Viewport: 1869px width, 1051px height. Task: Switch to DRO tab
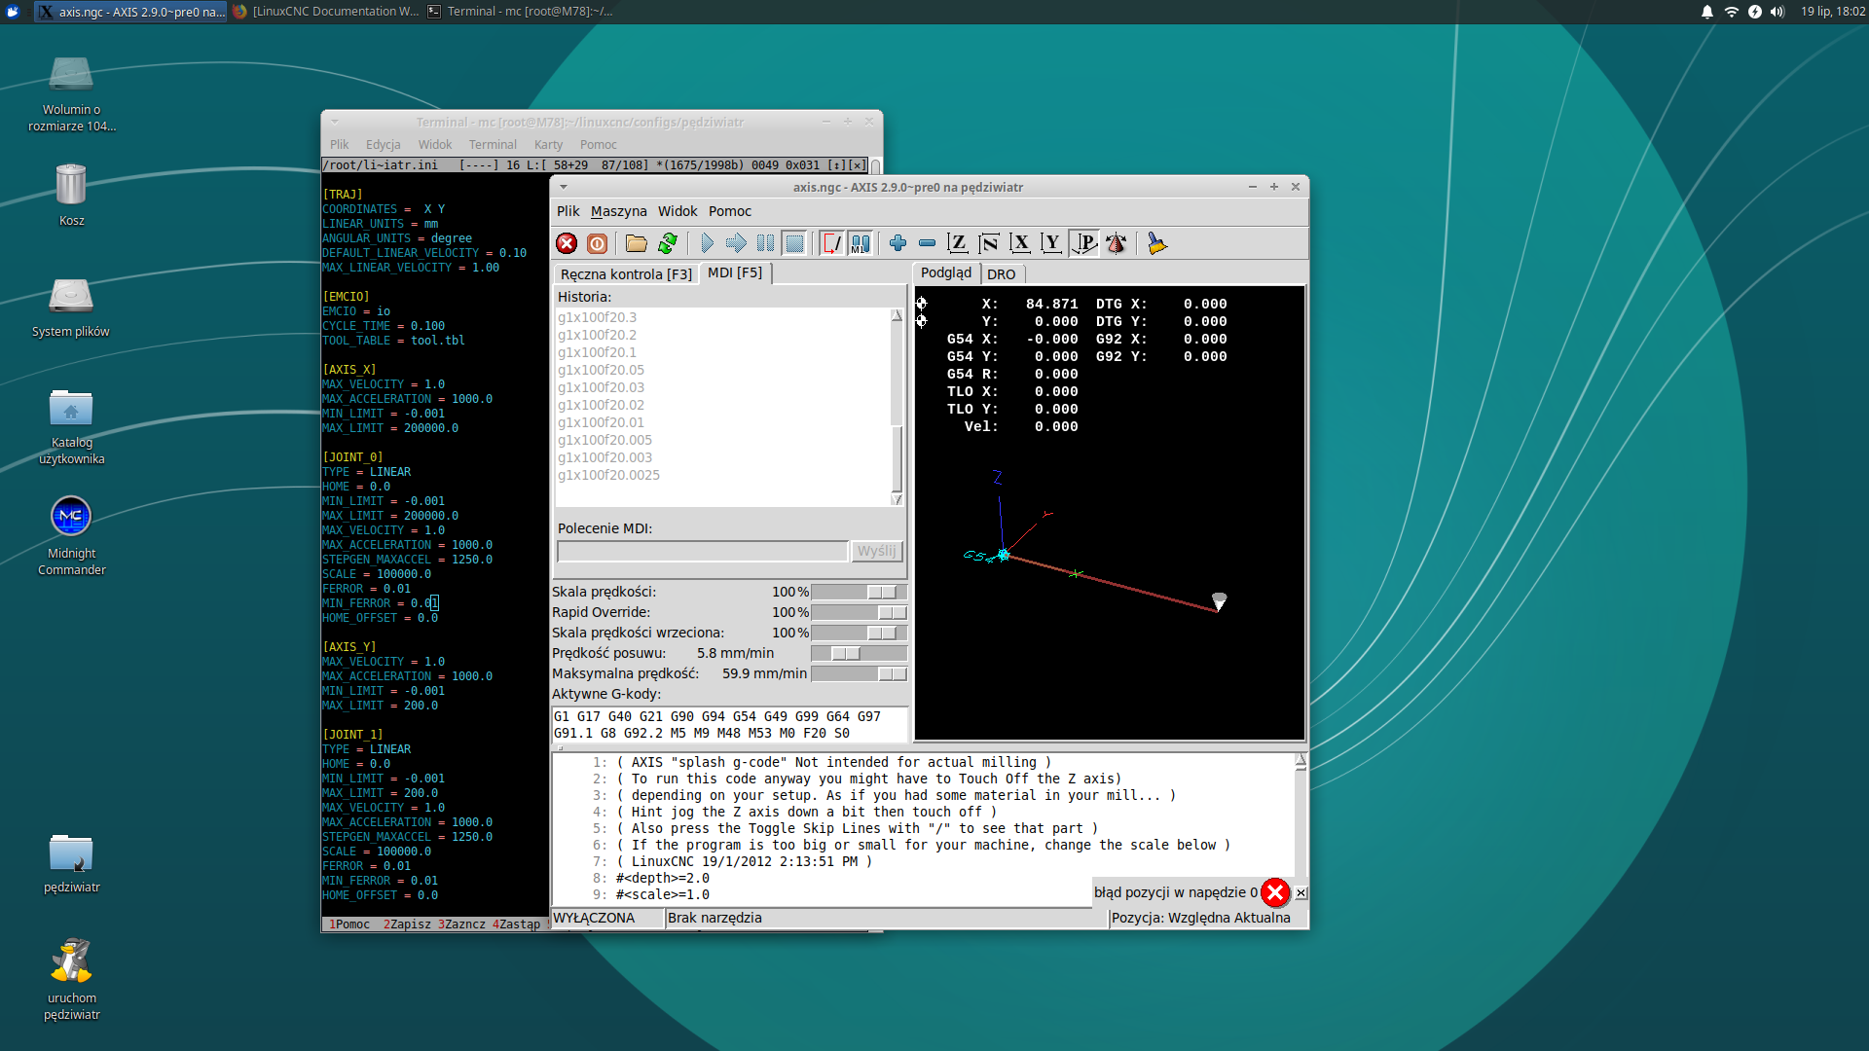click(x=1002, y=274)
